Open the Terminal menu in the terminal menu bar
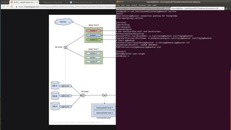Screen dimensions: 231x130 (142, 5)
